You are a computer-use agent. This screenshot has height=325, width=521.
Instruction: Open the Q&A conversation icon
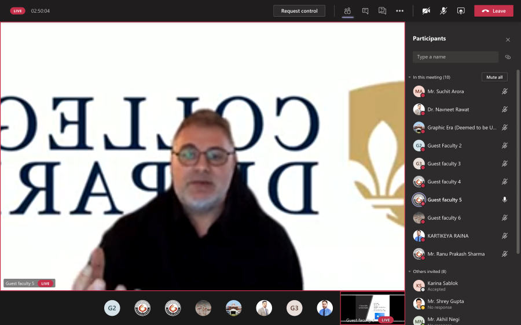(382, 11)
